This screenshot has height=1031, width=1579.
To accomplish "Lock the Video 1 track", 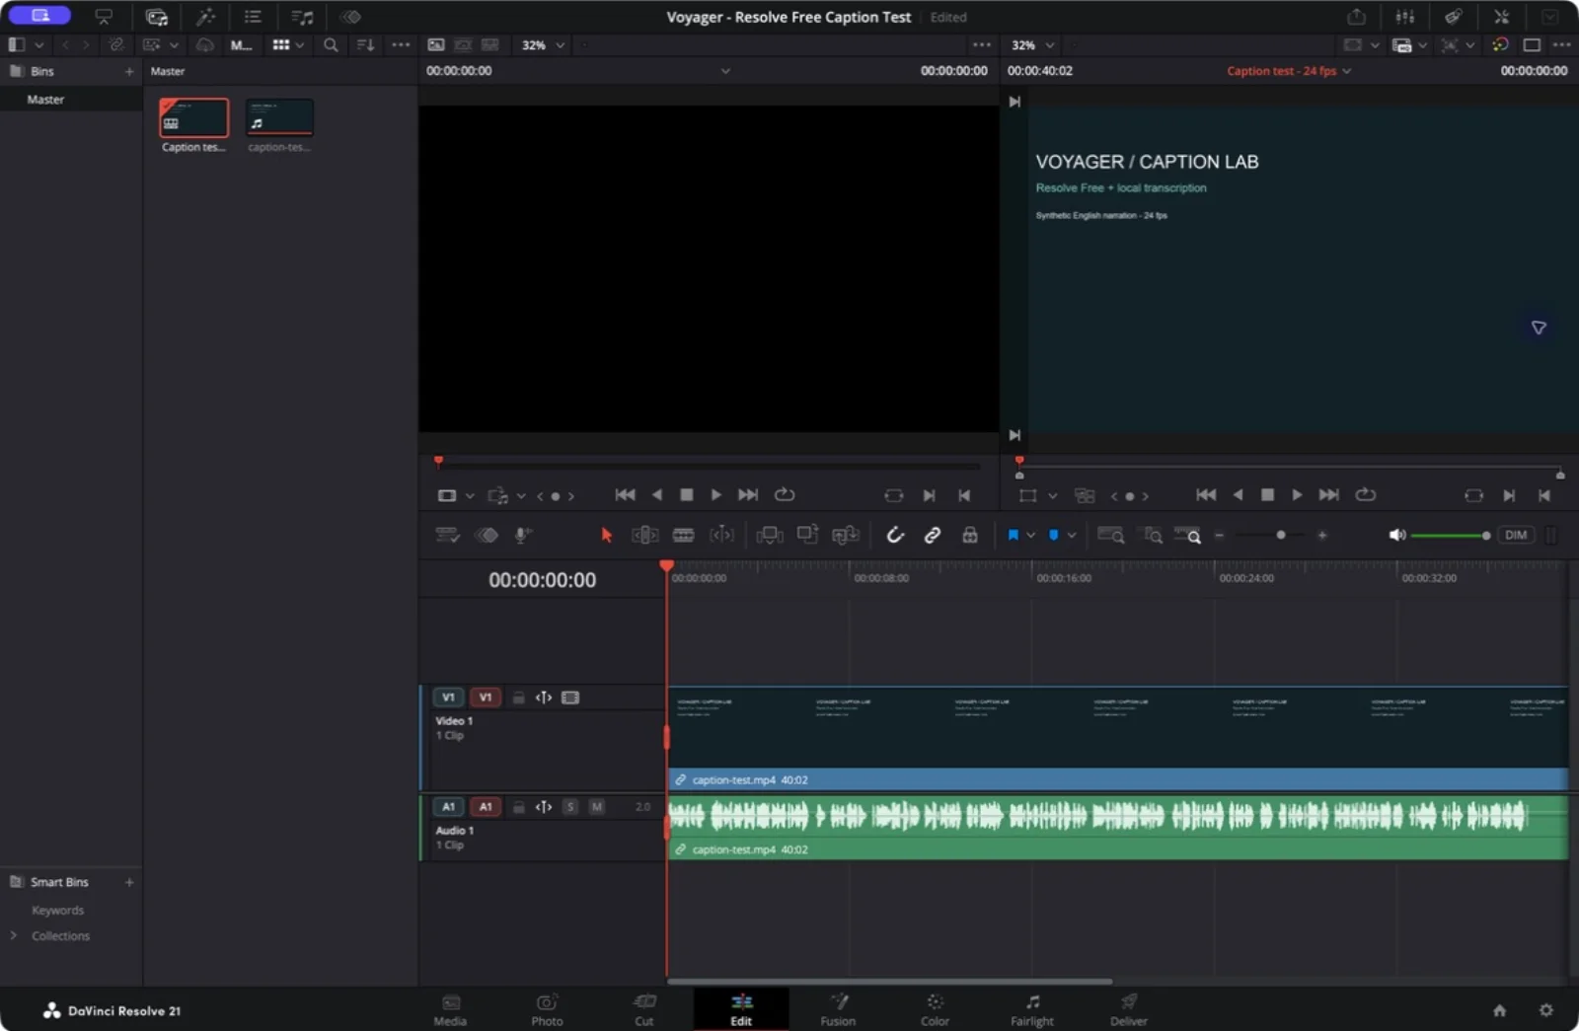I will tap(518, 698).
